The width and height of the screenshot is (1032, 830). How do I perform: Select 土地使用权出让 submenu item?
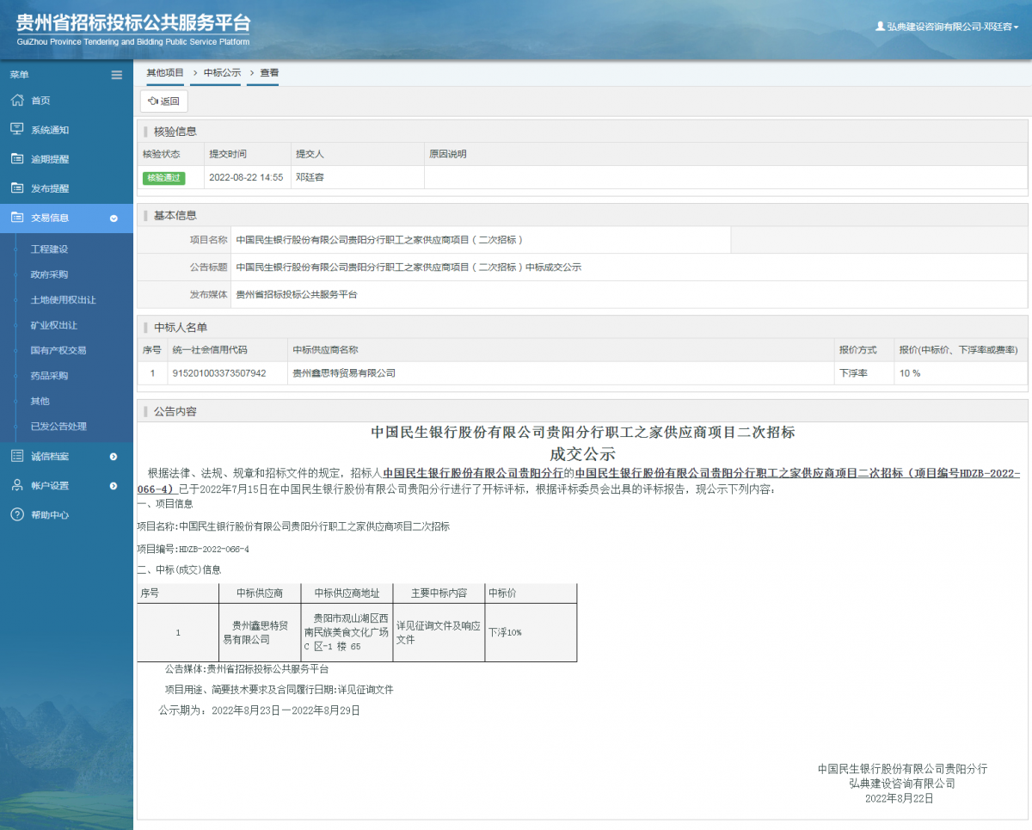pyautogui.click(x=63, y=300)
